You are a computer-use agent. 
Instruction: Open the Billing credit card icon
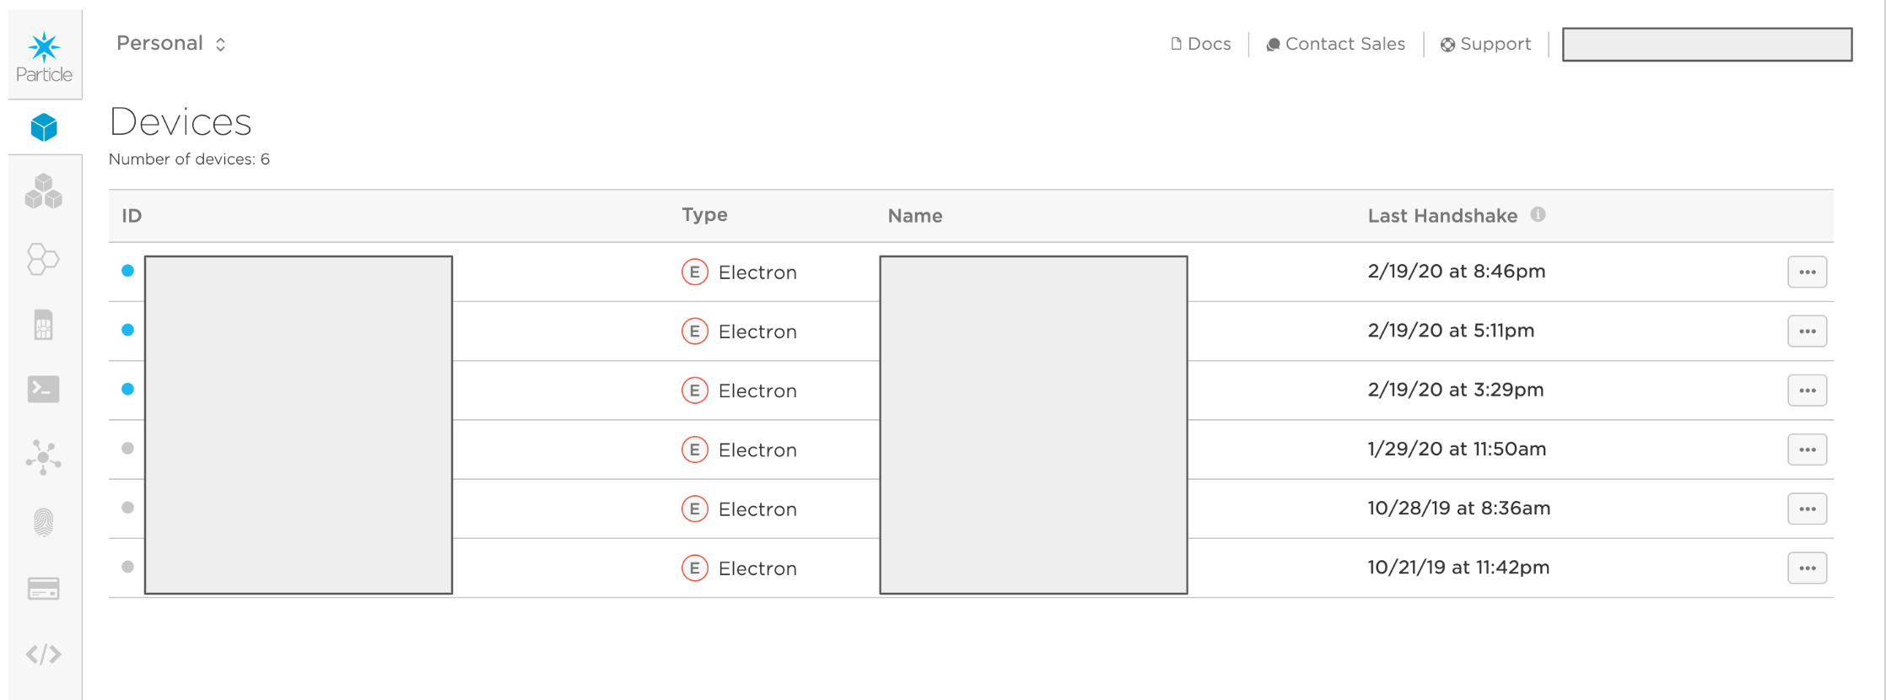(x=44, y=588)
